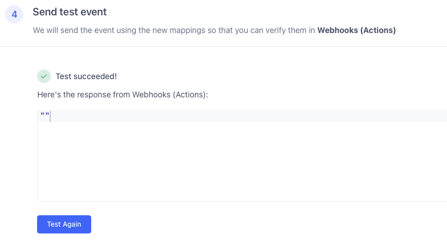This screenshot has width=447, height=250.
Task: Click the empty quotes in the response
Action: click(x=45, y=116)
